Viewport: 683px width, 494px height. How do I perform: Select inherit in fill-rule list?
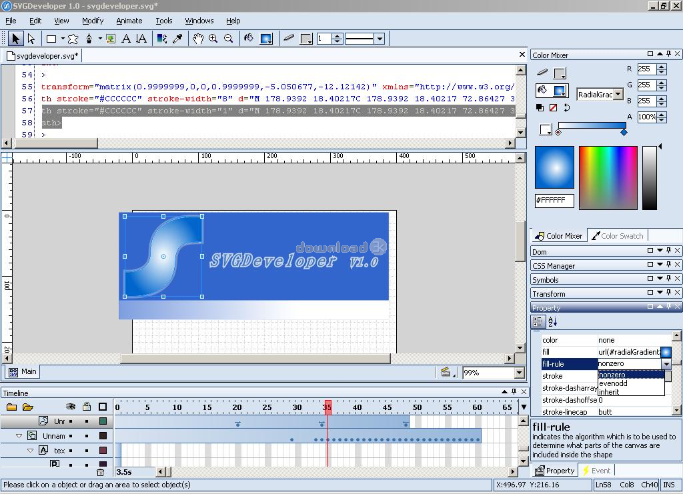(631, 392)
